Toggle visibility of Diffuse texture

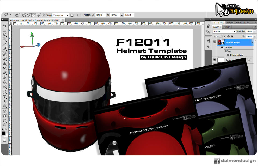[x=228, y=55]
